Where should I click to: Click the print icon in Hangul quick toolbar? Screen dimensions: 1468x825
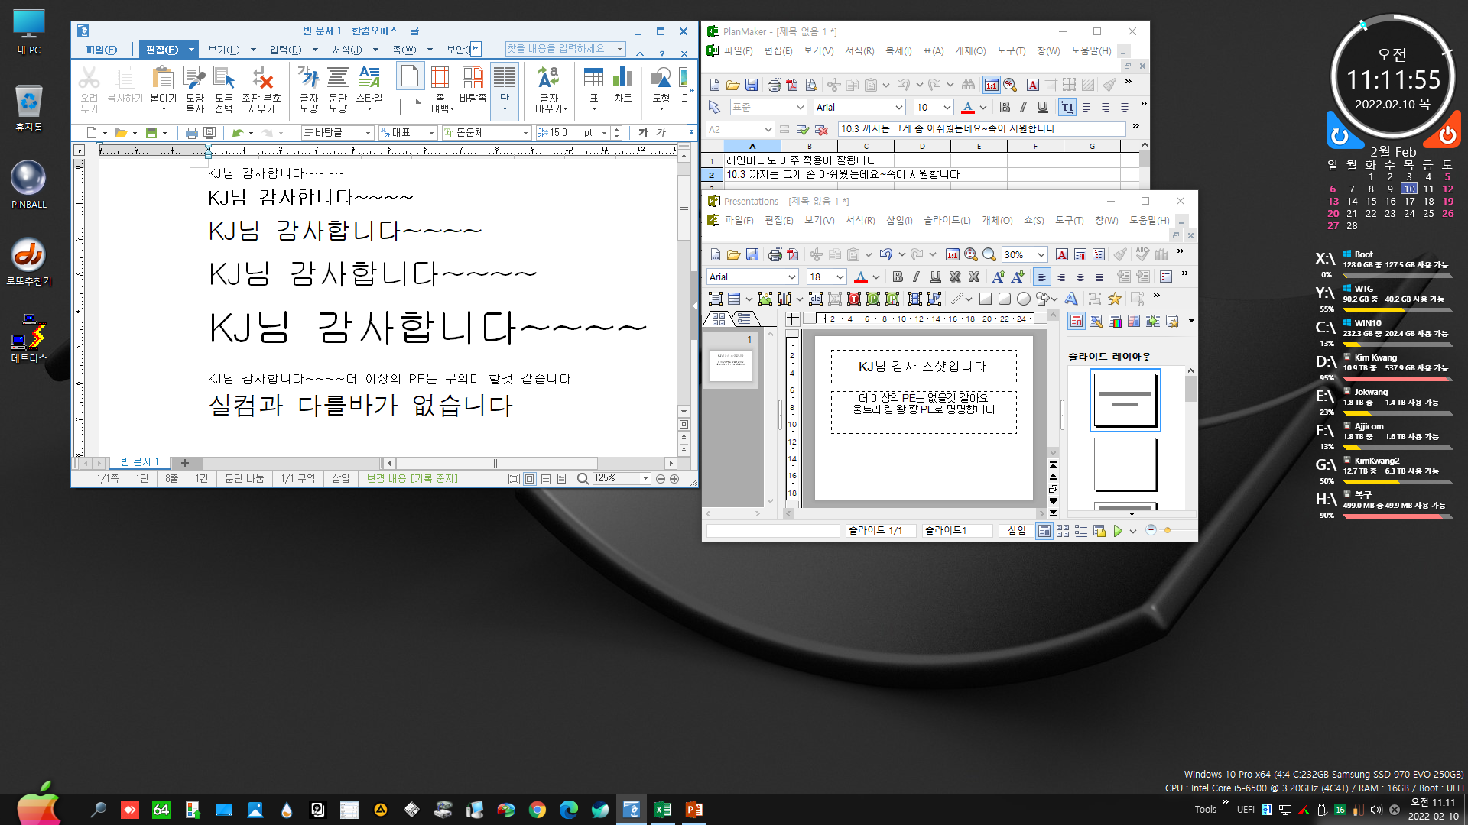click(191, 133)
